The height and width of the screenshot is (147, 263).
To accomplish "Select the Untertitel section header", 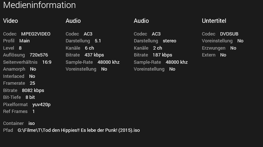I will [x=214, y=21].
